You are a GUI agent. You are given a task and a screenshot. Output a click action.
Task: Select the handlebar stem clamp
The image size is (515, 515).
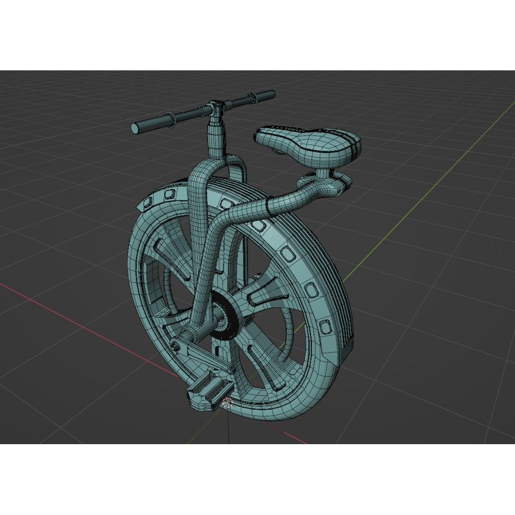point(217,108)
